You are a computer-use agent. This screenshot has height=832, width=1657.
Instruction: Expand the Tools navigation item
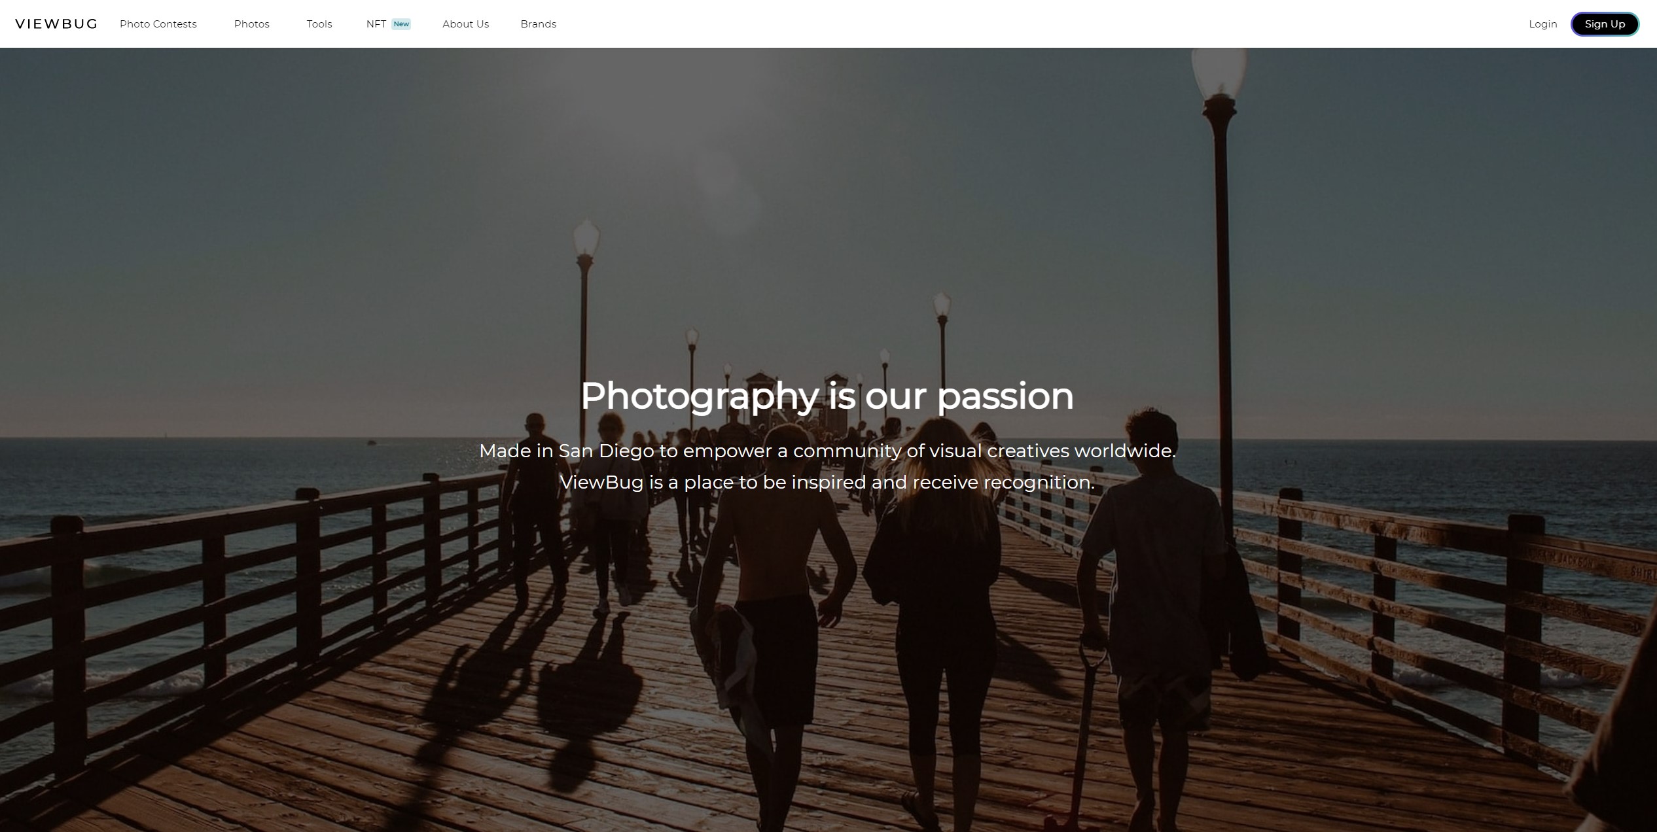[319, 24]
